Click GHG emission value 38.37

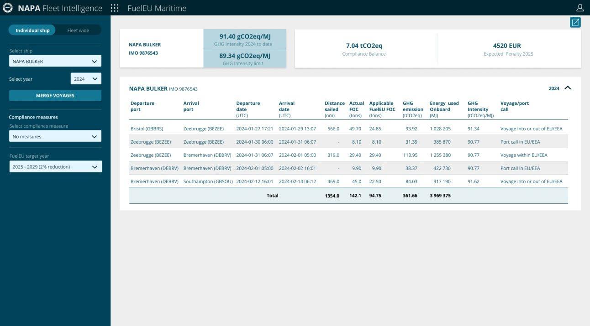click(411, 168)
